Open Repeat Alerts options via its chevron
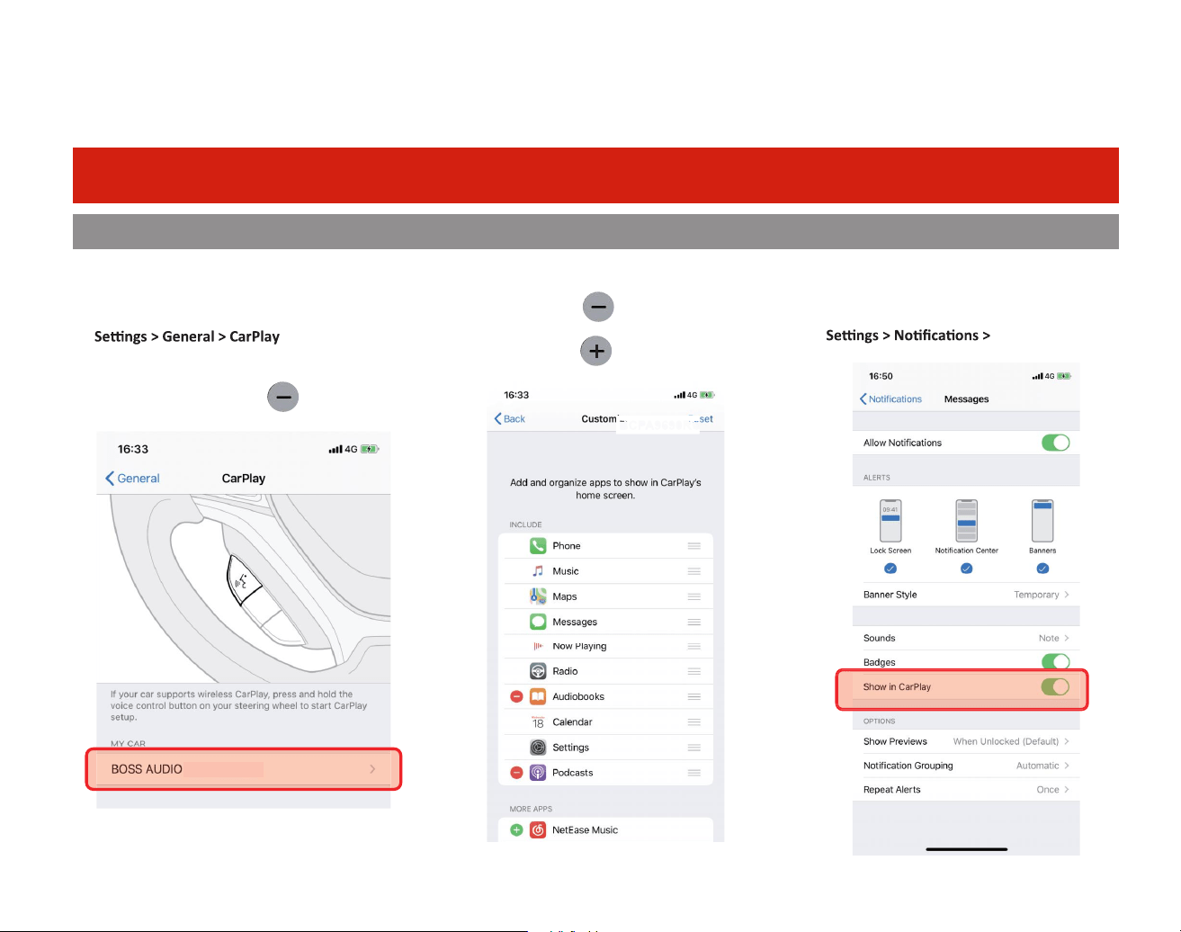The width and height of the screenshot is (1181, 932). point(1067,790)
